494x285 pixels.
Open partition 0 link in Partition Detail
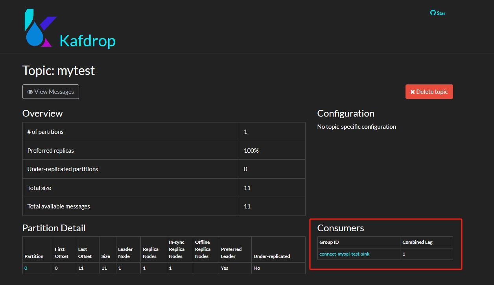coord(26,268)
